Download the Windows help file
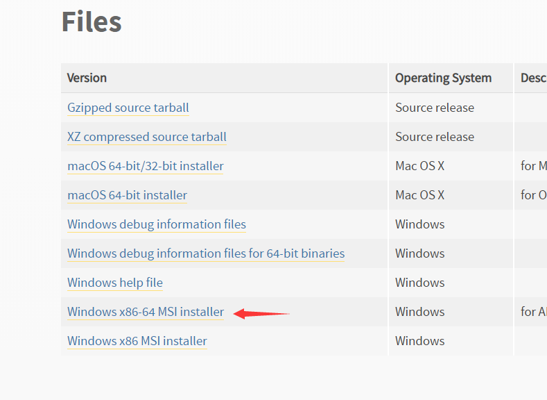The height and width of the screenshot is (400, 547). (115, 283)
